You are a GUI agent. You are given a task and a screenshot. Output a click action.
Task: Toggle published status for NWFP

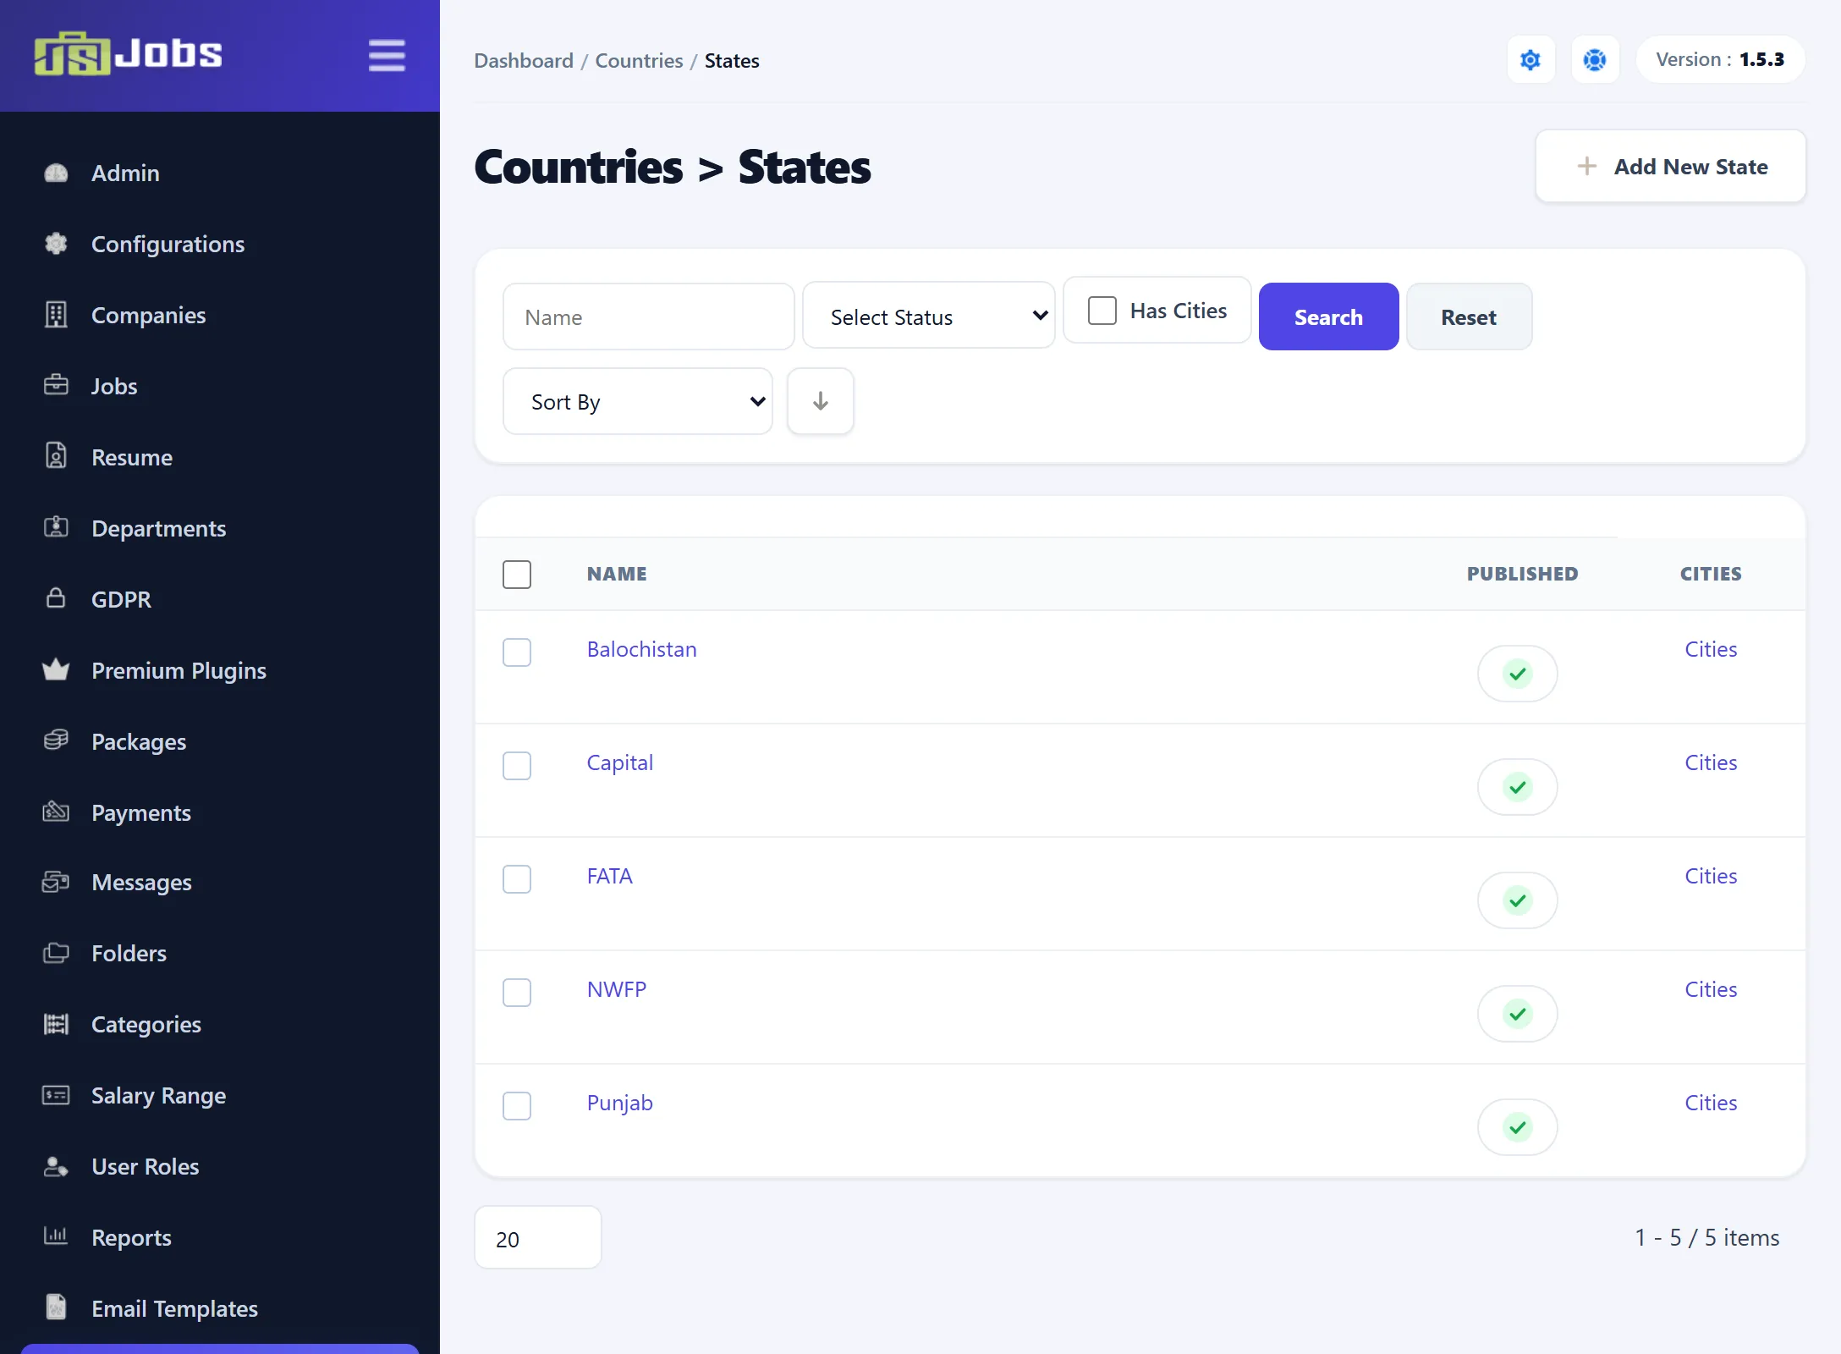click(x=1518, y=1014)
